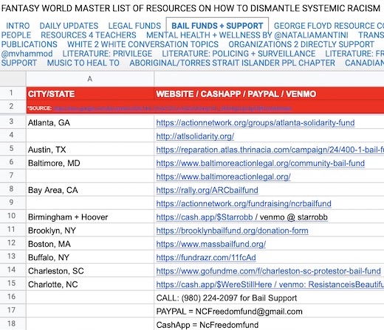Select column A header
384x330 pixels.
(x=90, y=79)
